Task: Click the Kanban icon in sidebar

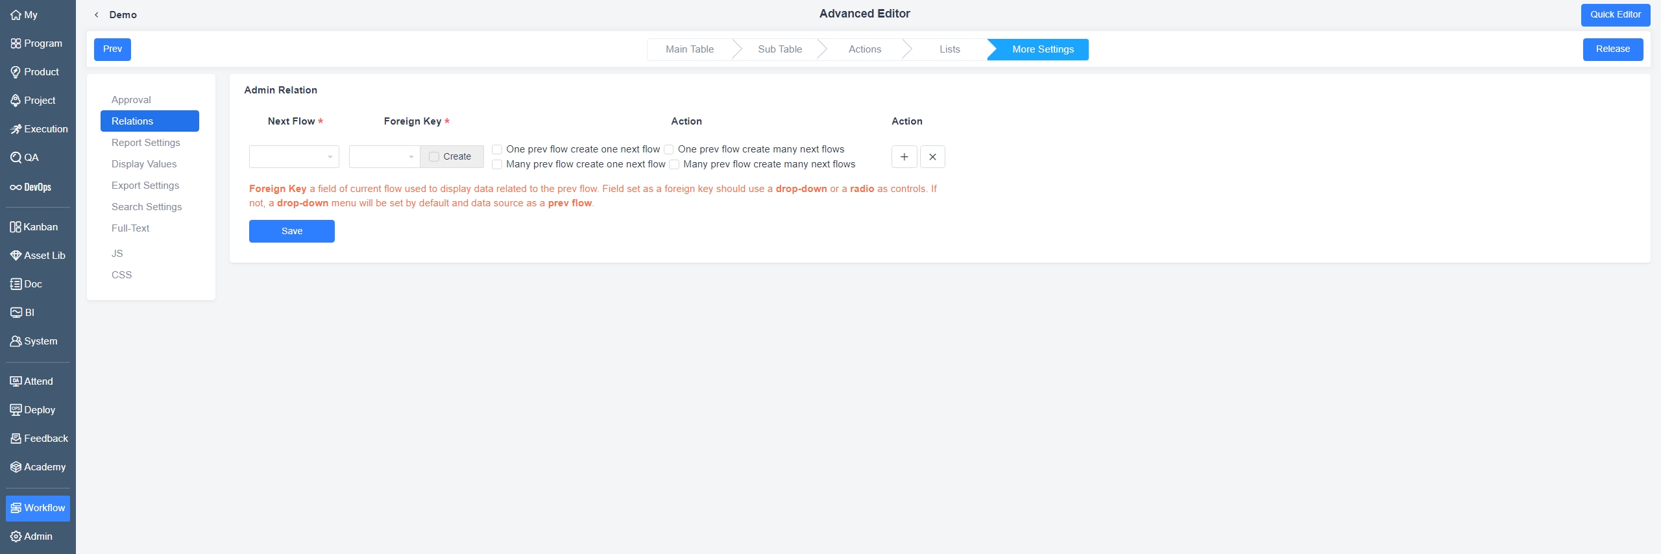Action: 16,227
